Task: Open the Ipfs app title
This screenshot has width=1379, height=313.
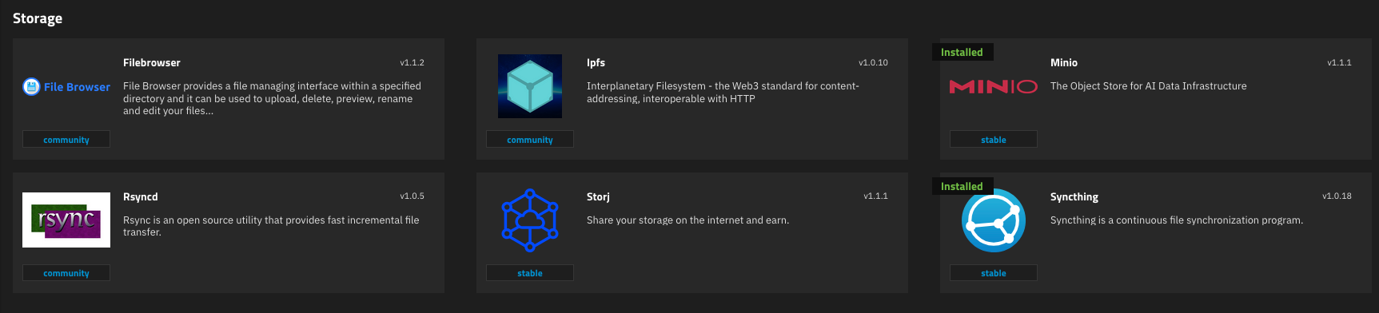Action: [596, 62]
